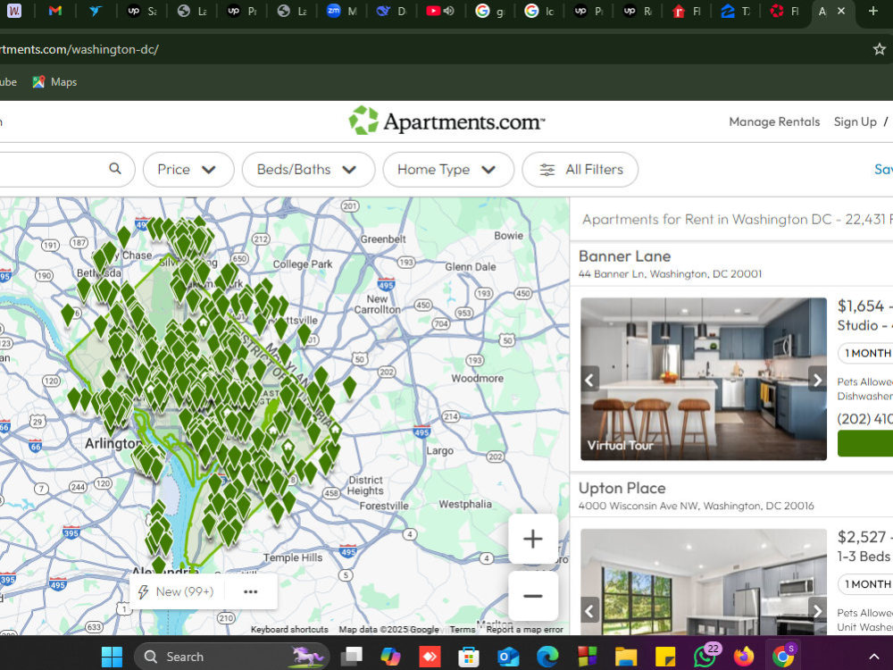Image resolution: width=893 pixels, height=670 pixels.
Task: Click the 4000 Wisconsin Ave NW address
Action: coord(696,506)
